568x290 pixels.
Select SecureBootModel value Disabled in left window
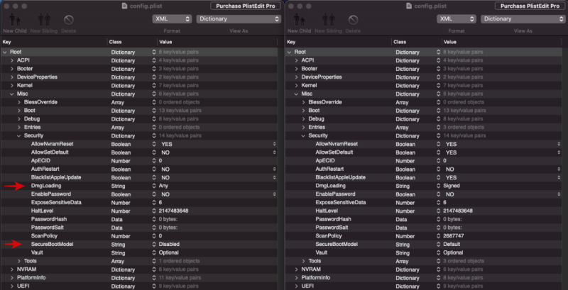(169, 245)
